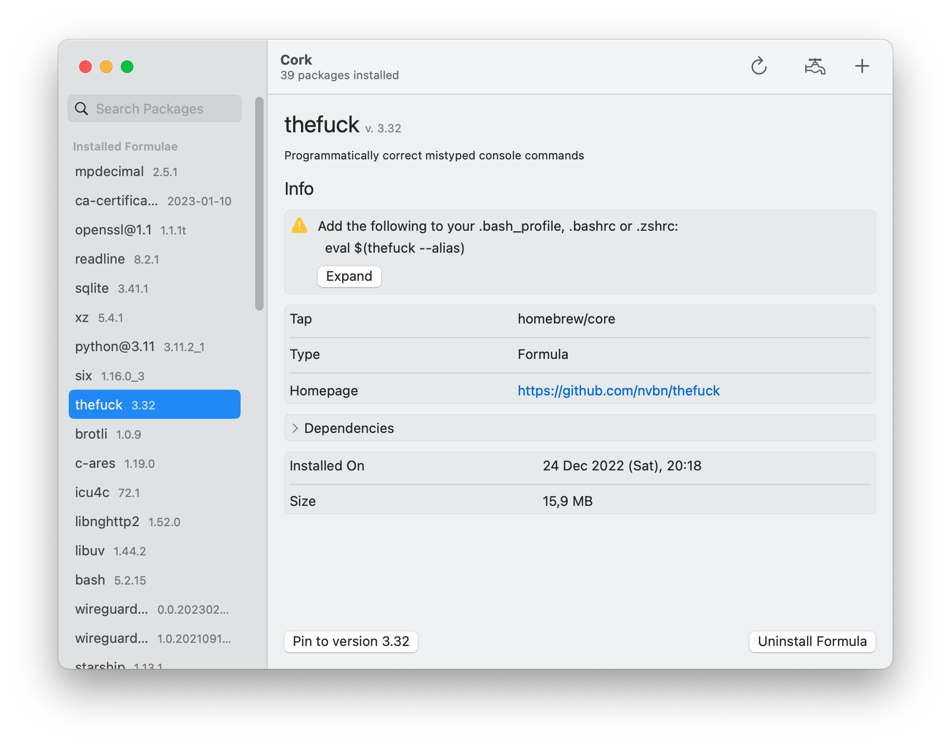Click the installed date 24 Dec 2022
The image size is (951, 746).
pos(622,466)
